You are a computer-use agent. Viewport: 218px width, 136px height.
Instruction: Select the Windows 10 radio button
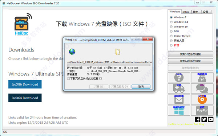click(x=171, y=26)
